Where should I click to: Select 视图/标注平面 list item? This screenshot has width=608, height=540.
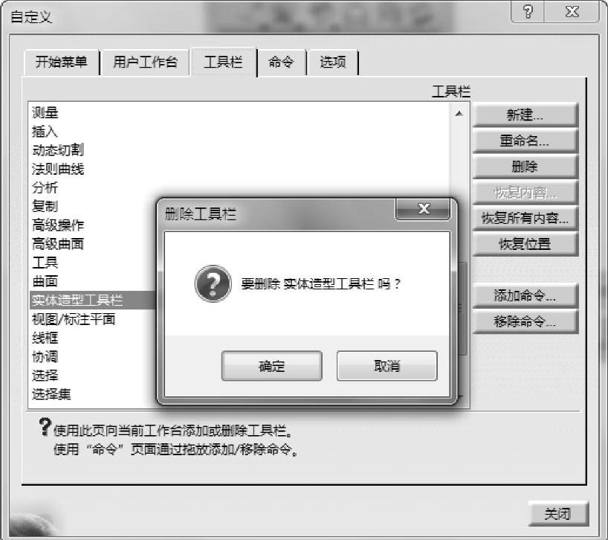[74, 319]
